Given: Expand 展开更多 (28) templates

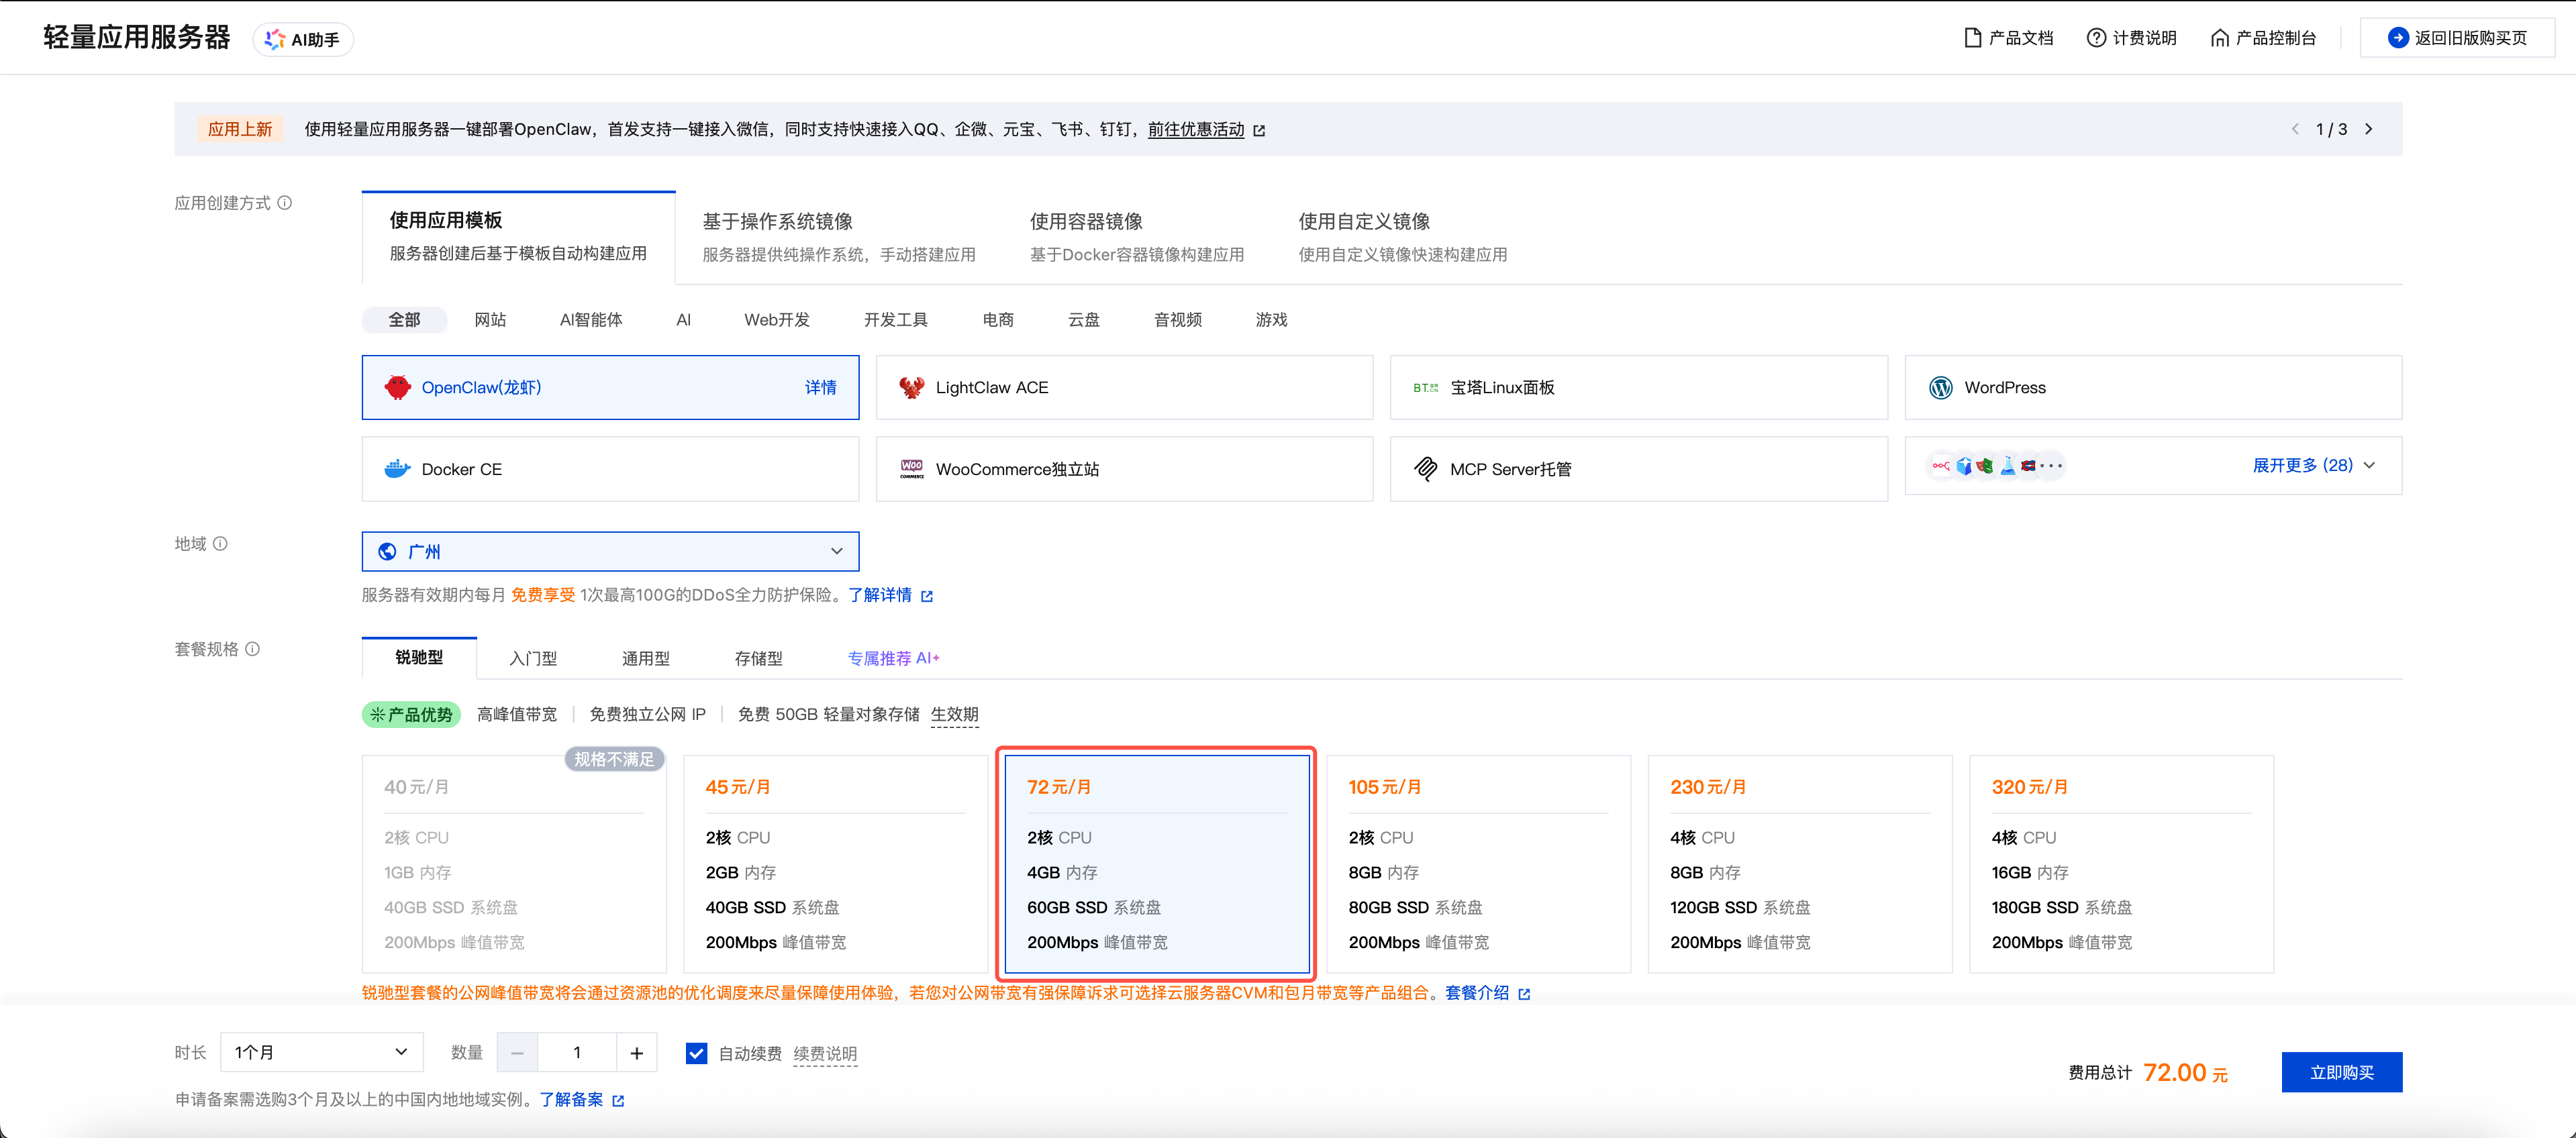Looking at the screenshot, I should click(x=2312, y=466).
